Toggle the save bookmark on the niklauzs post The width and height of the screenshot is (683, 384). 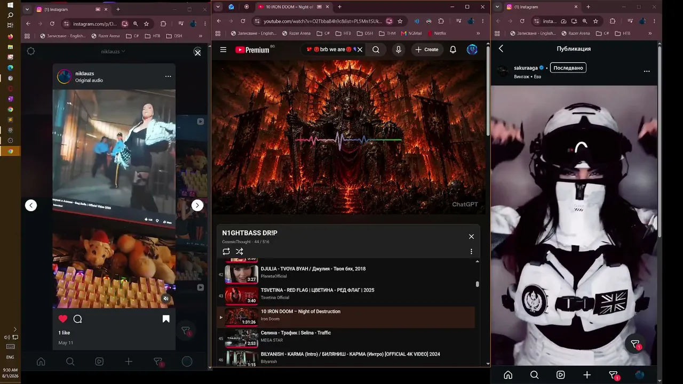click(166, 319)
